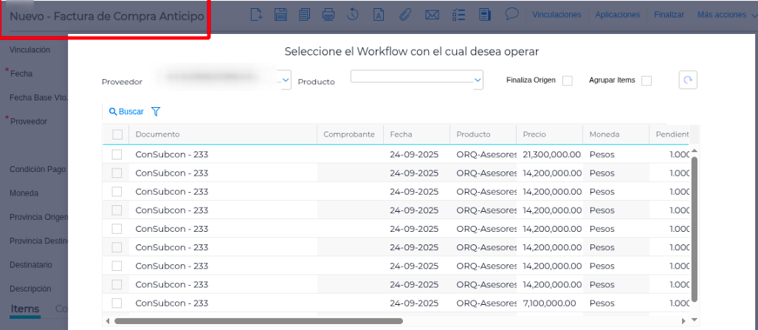Click the new document icon in toolbar

(256, 14)
